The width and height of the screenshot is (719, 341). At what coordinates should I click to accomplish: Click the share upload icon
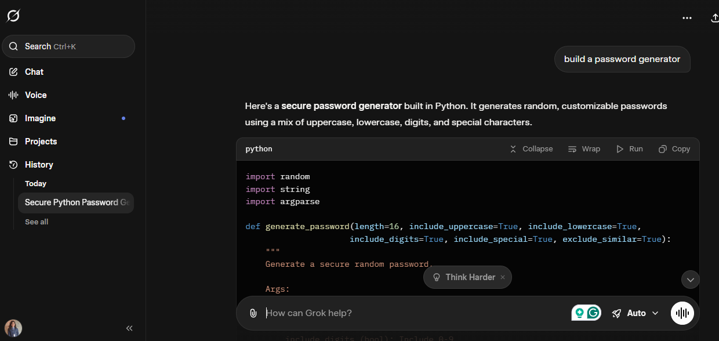(x=714, y=18)
